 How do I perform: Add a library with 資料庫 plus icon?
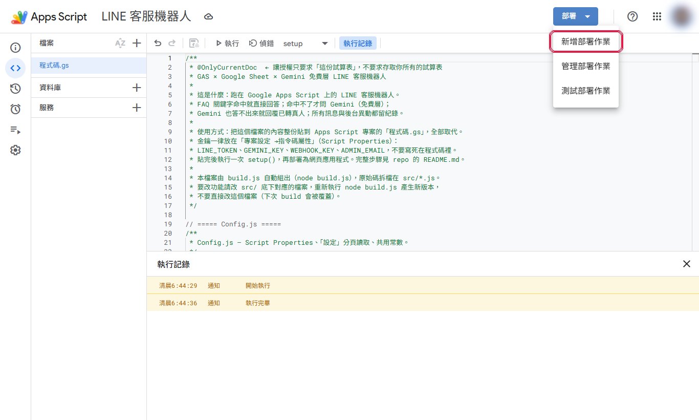pos(137,88)
